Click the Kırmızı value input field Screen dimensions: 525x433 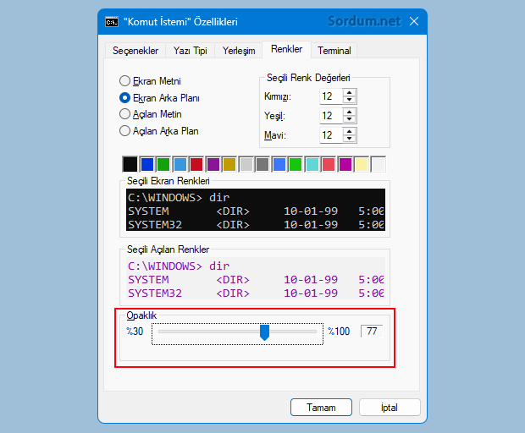click(330, 96)
